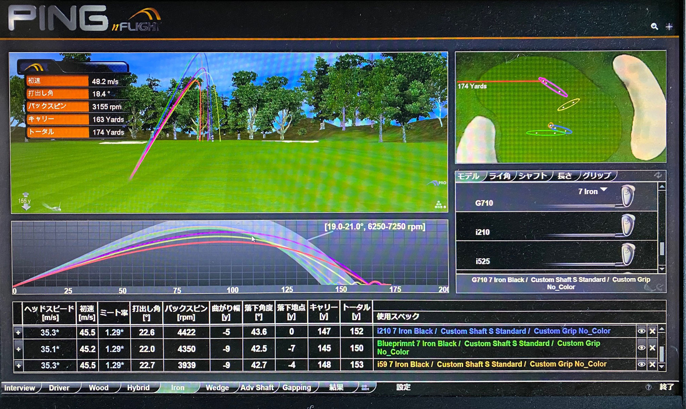The image size is (686, 409).
Task: Click the magnifier search icon in the header
Action: pos(654,27)
